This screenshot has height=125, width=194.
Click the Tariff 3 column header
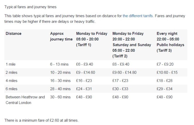tap(170, 42)
